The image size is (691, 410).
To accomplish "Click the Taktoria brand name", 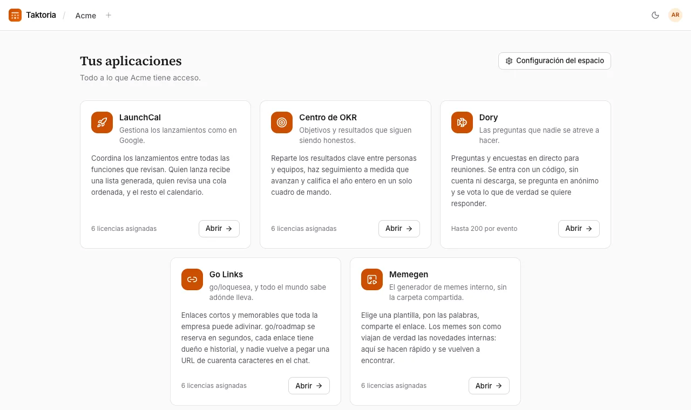I will [x=41, y=15].
